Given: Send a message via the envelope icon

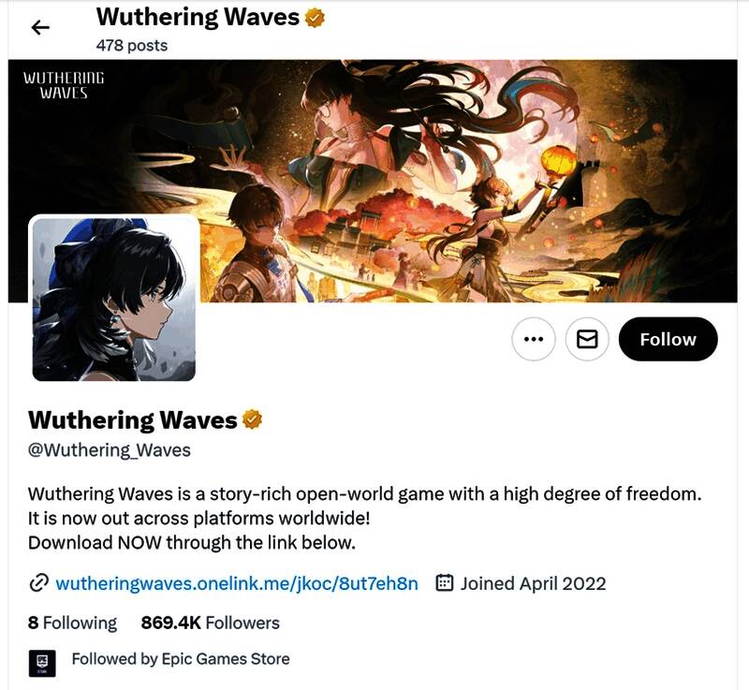Looking at the screenshot, I should click(587, 339).
